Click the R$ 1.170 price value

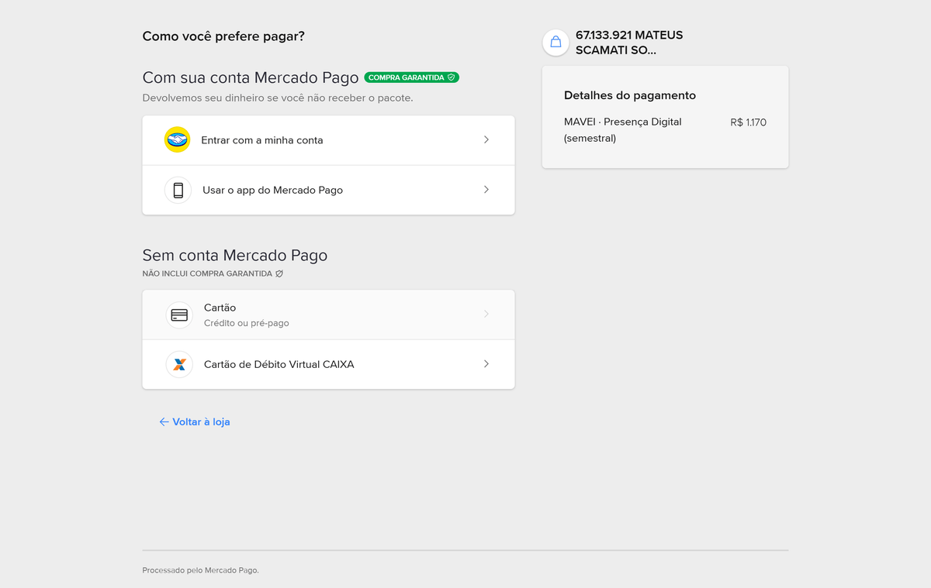tap(748, 122)
